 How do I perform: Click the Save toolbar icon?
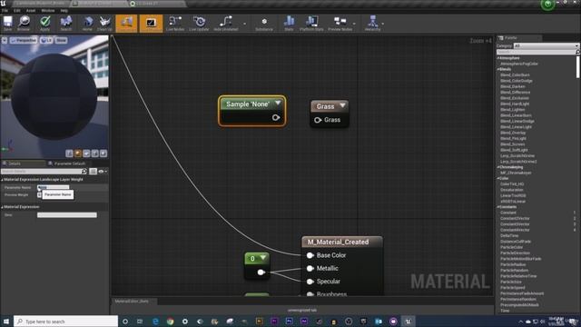click(7, 24)
